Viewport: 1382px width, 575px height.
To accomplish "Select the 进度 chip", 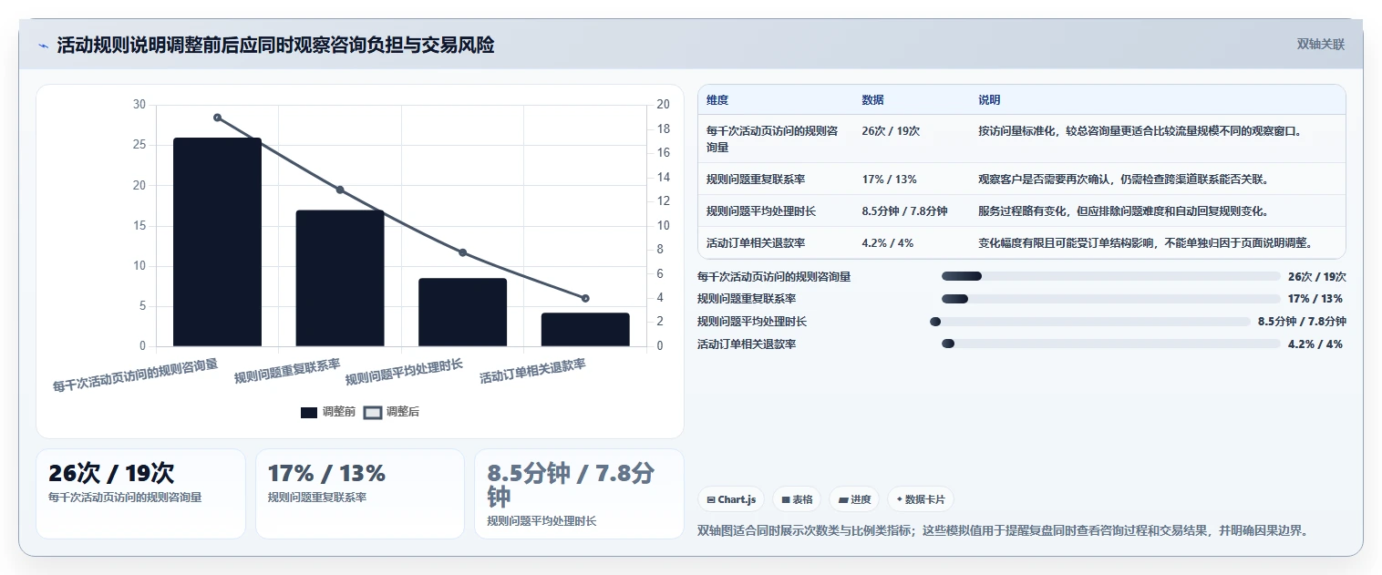I will (854, 499).
